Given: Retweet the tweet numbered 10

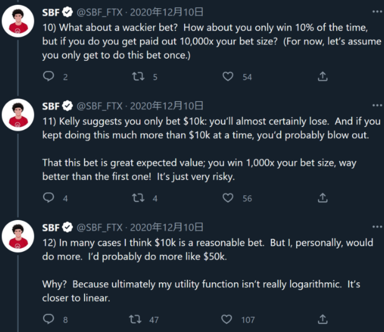Looking at the screenshot, I should coord(138,76).
